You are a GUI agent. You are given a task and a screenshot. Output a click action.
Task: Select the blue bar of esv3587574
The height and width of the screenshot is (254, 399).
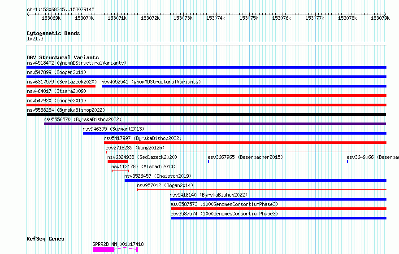point(279,218)
